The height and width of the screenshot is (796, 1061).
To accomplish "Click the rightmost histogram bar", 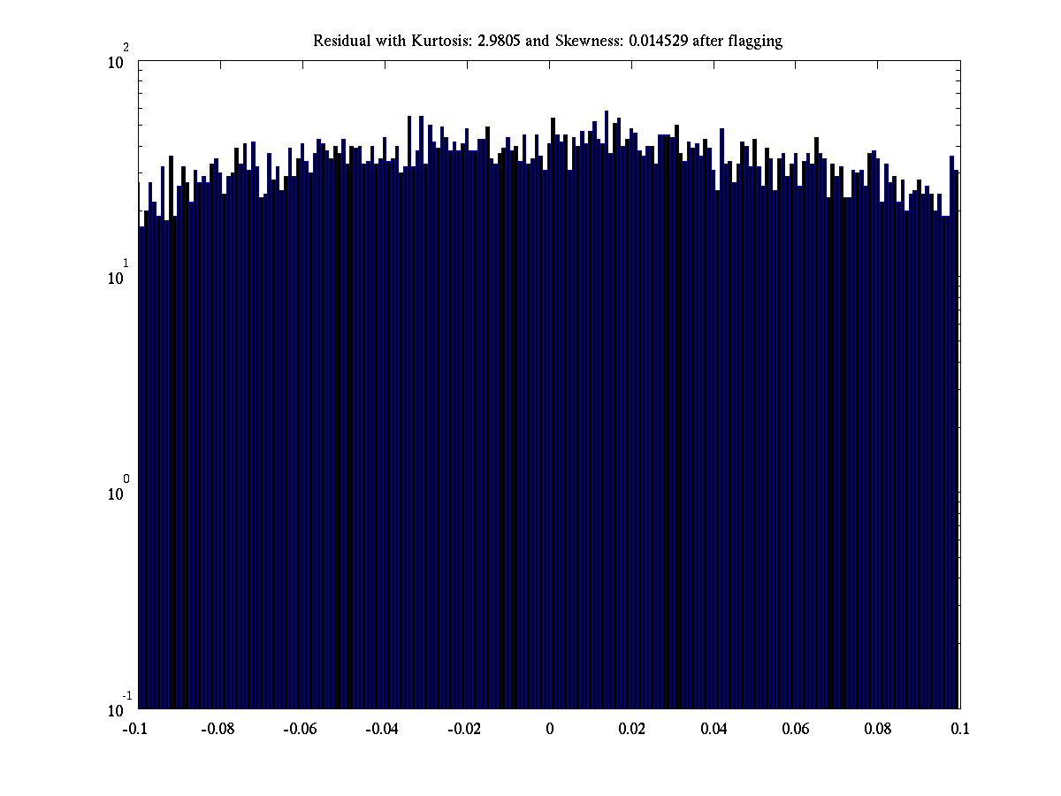I will (957, 442).
